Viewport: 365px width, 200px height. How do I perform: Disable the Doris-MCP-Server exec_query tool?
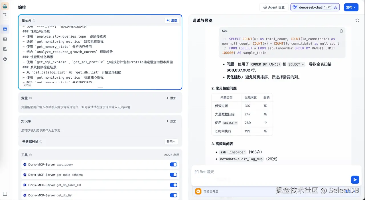pos(174,164)
